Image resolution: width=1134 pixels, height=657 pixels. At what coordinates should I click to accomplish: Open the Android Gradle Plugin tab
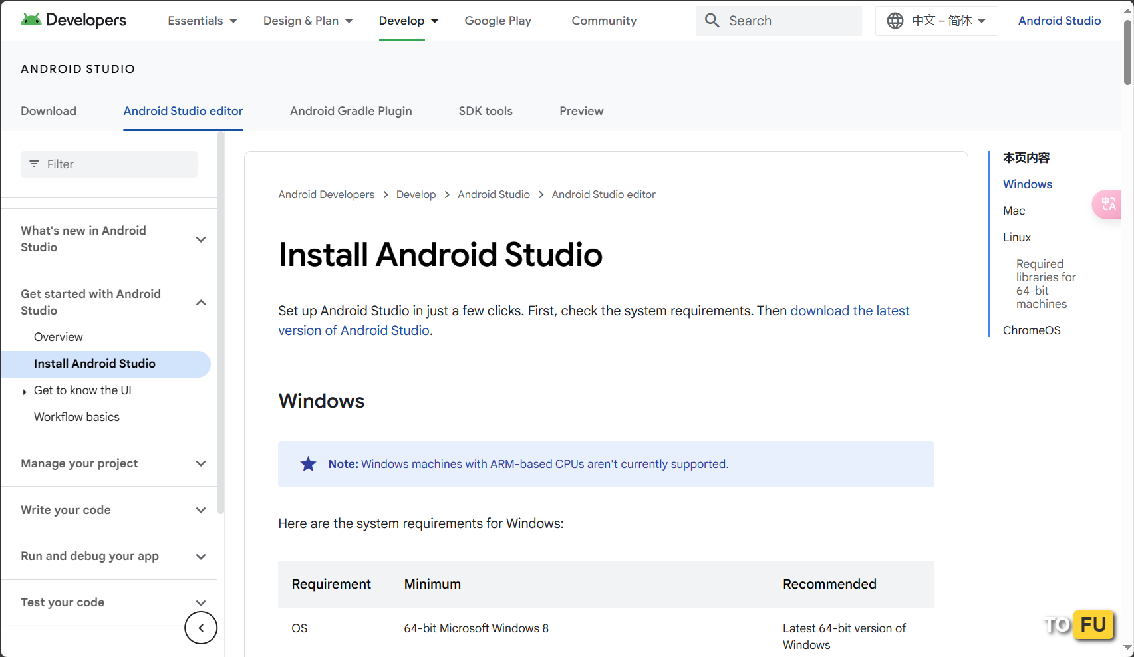(x=351, y=111)
